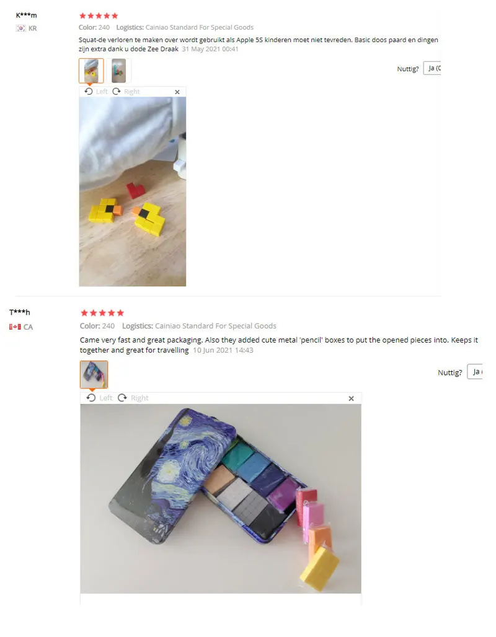Rotate T***h's tin box photo left

(x=99, y=398)
